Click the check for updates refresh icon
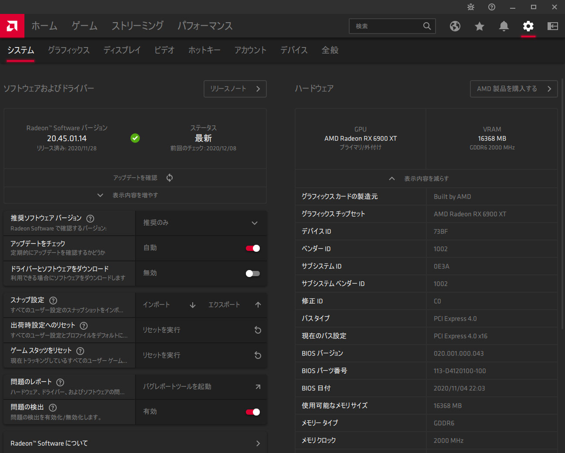 point(170,178)
